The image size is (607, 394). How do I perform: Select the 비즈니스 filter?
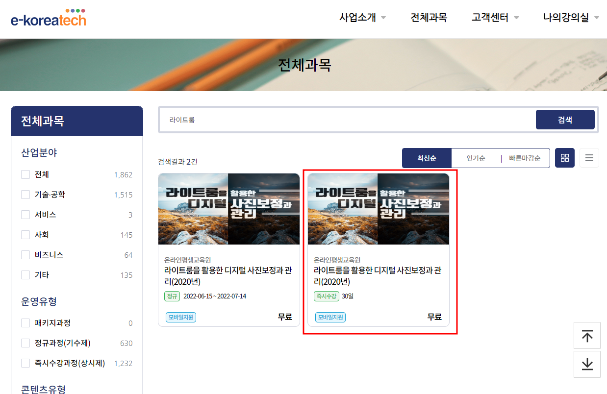(25, 255)
